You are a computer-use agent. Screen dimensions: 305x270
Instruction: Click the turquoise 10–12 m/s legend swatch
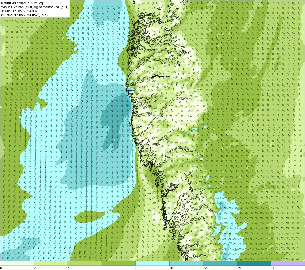(x=186, y=263)
